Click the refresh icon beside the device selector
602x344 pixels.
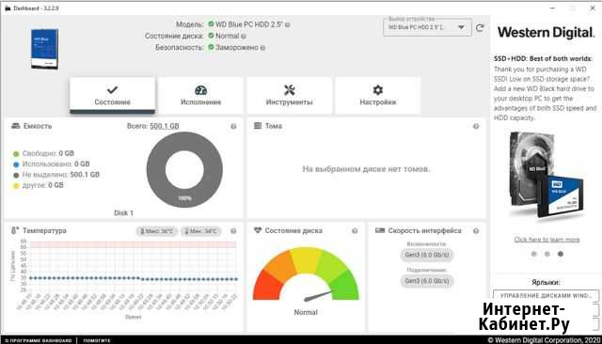point(480,27)
